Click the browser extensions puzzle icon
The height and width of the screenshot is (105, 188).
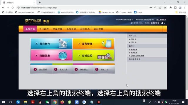pos(170,8)
